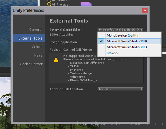Click the yellow warning icon

pos(56,60)
